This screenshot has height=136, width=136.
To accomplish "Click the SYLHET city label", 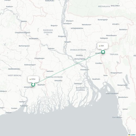I will pyautogui.click(x=115, y=24).
